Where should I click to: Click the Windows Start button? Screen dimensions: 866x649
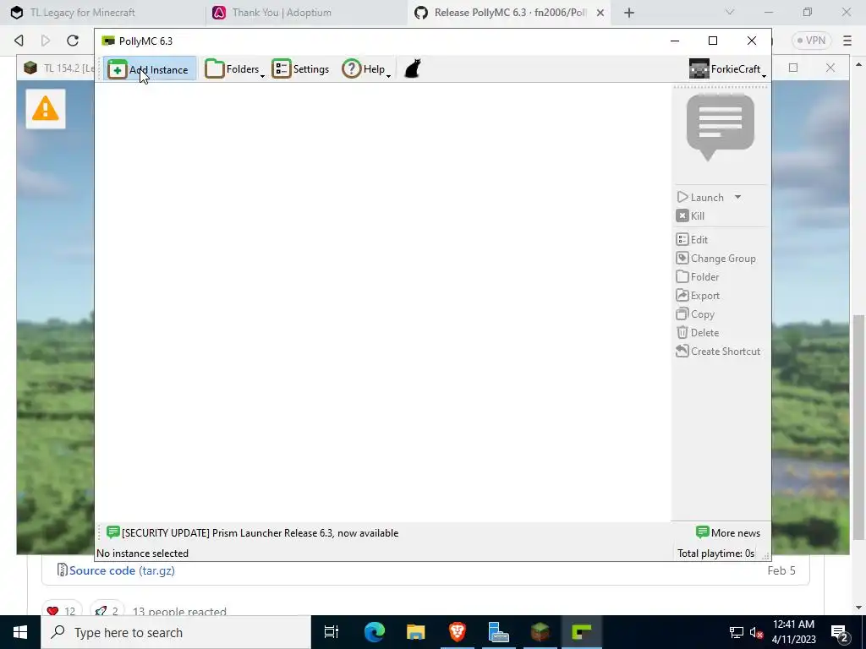tap(20, 632)
